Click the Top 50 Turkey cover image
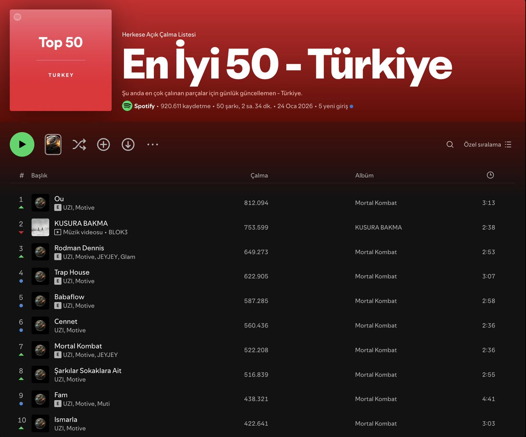The width and height of the screenshot is (526, 437). point(60,60)
